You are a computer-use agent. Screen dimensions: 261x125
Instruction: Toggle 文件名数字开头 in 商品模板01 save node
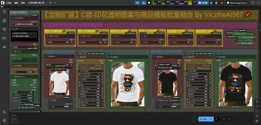click(91, 77)
